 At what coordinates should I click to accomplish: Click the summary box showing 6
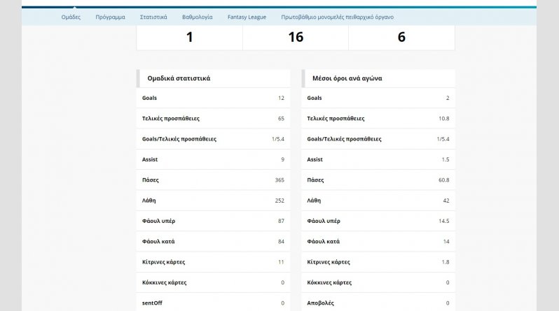point(401,37)
